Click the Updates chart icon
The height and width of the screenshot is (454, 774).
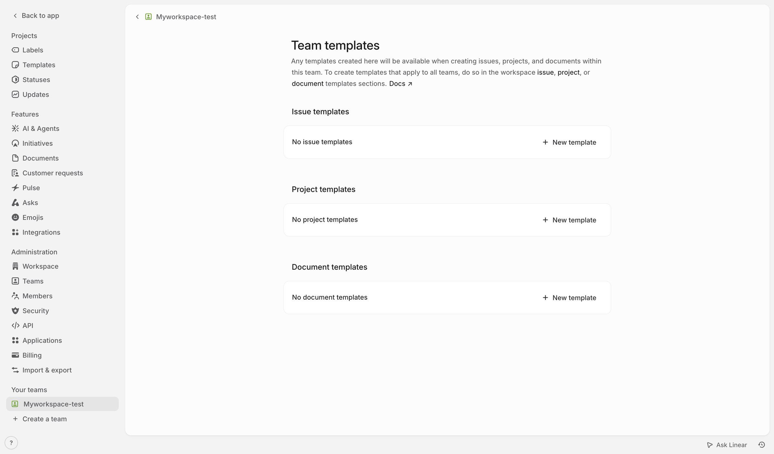point(15,94)
